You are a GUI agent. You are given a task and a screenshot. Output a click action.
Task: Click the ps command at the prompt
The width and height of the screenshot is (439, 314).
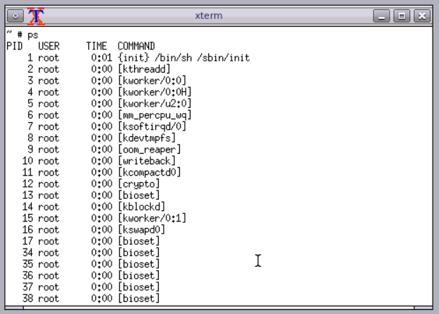tap(32, 35)
